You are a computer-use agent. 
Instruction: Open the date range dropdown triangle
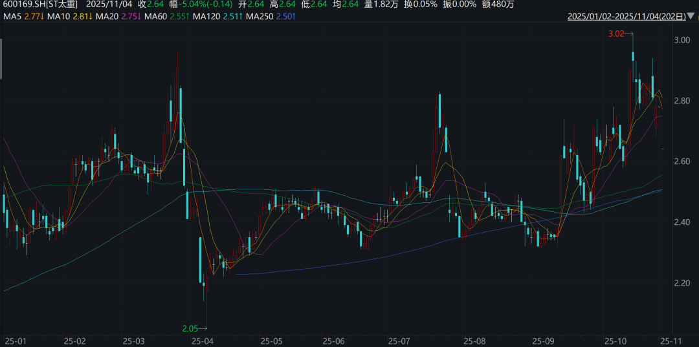coord(691,16)
